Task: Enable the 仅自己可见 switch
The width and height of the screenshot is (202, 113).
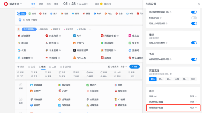Action: click(194, 18)
